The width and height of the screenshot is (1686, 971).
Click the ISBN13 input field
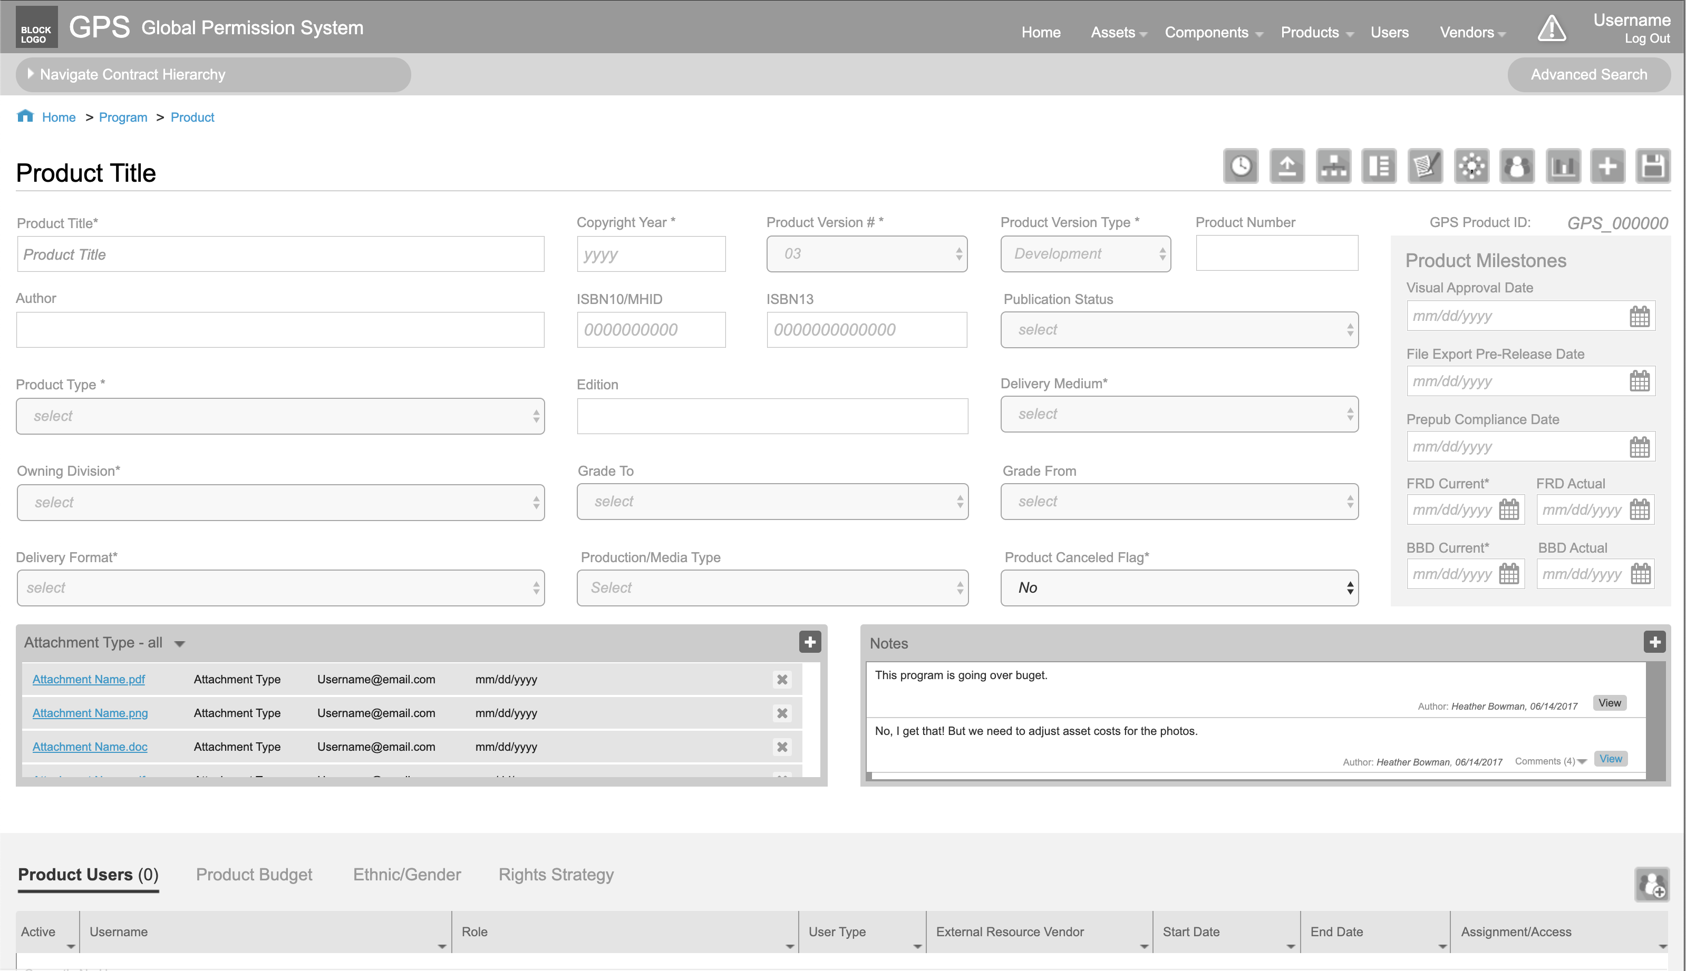click(866, 329)
